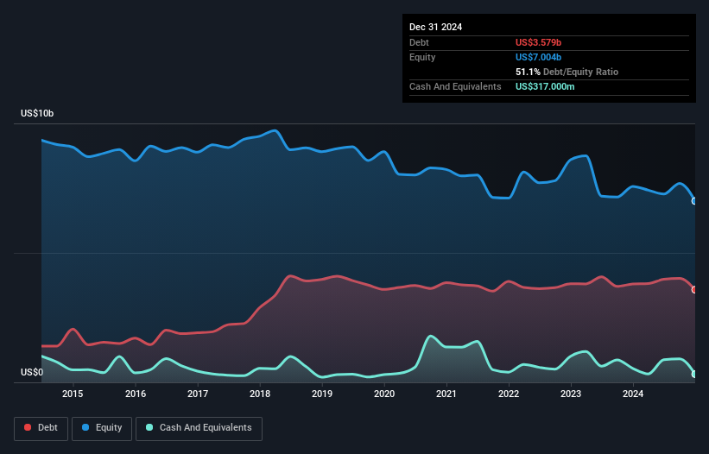The height and width of the screenshot is (454, 709).
Task: Click the US$0 y-axis label
Action: pos(32,372)
